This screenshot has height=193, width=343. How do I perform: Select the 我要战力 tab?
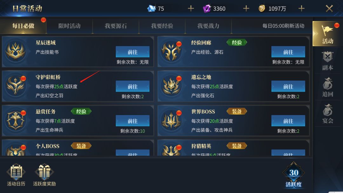[x=208, y=26]
